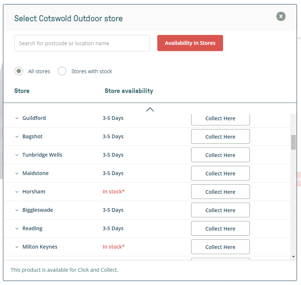Expand the Reading store details
Screen dimensions: 301x285
coord(17,228)
